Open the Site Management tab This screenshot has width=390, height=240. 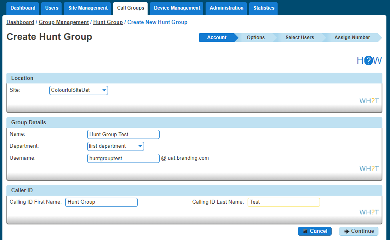coord(88,8)
